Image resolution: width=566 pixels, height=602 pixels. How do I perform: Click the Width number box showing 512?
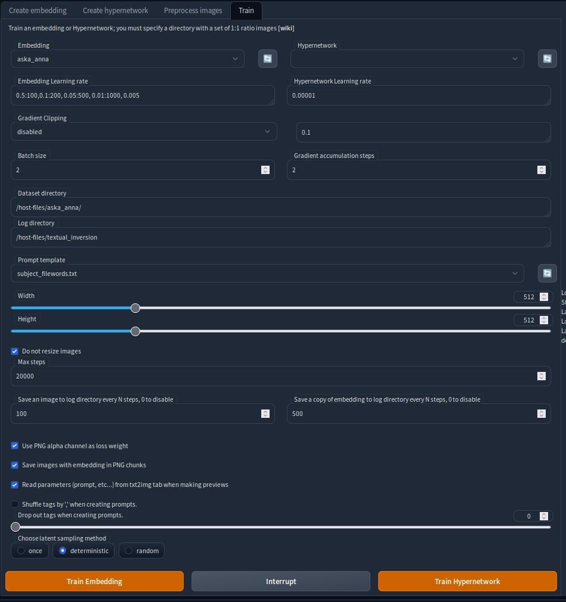click(533, 297)
